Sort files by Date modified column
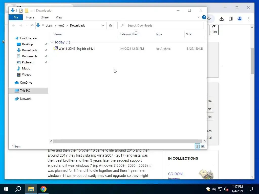Screen dimensions: 259x194 (129, 34)
